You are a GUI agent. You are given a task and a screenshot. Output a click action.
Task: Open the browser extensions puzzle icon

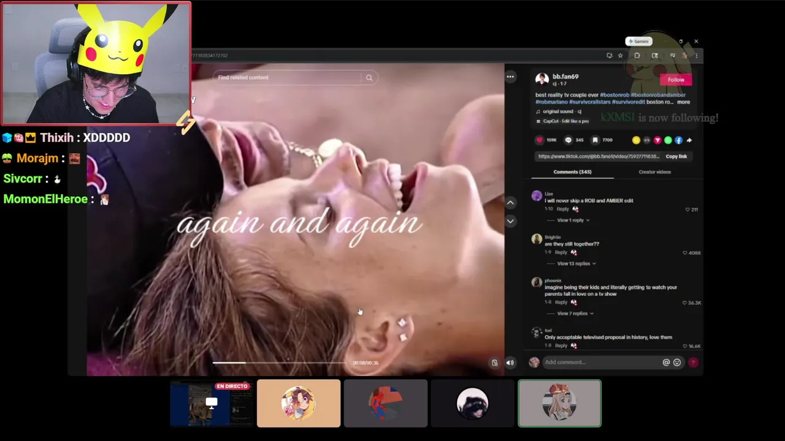637,55
